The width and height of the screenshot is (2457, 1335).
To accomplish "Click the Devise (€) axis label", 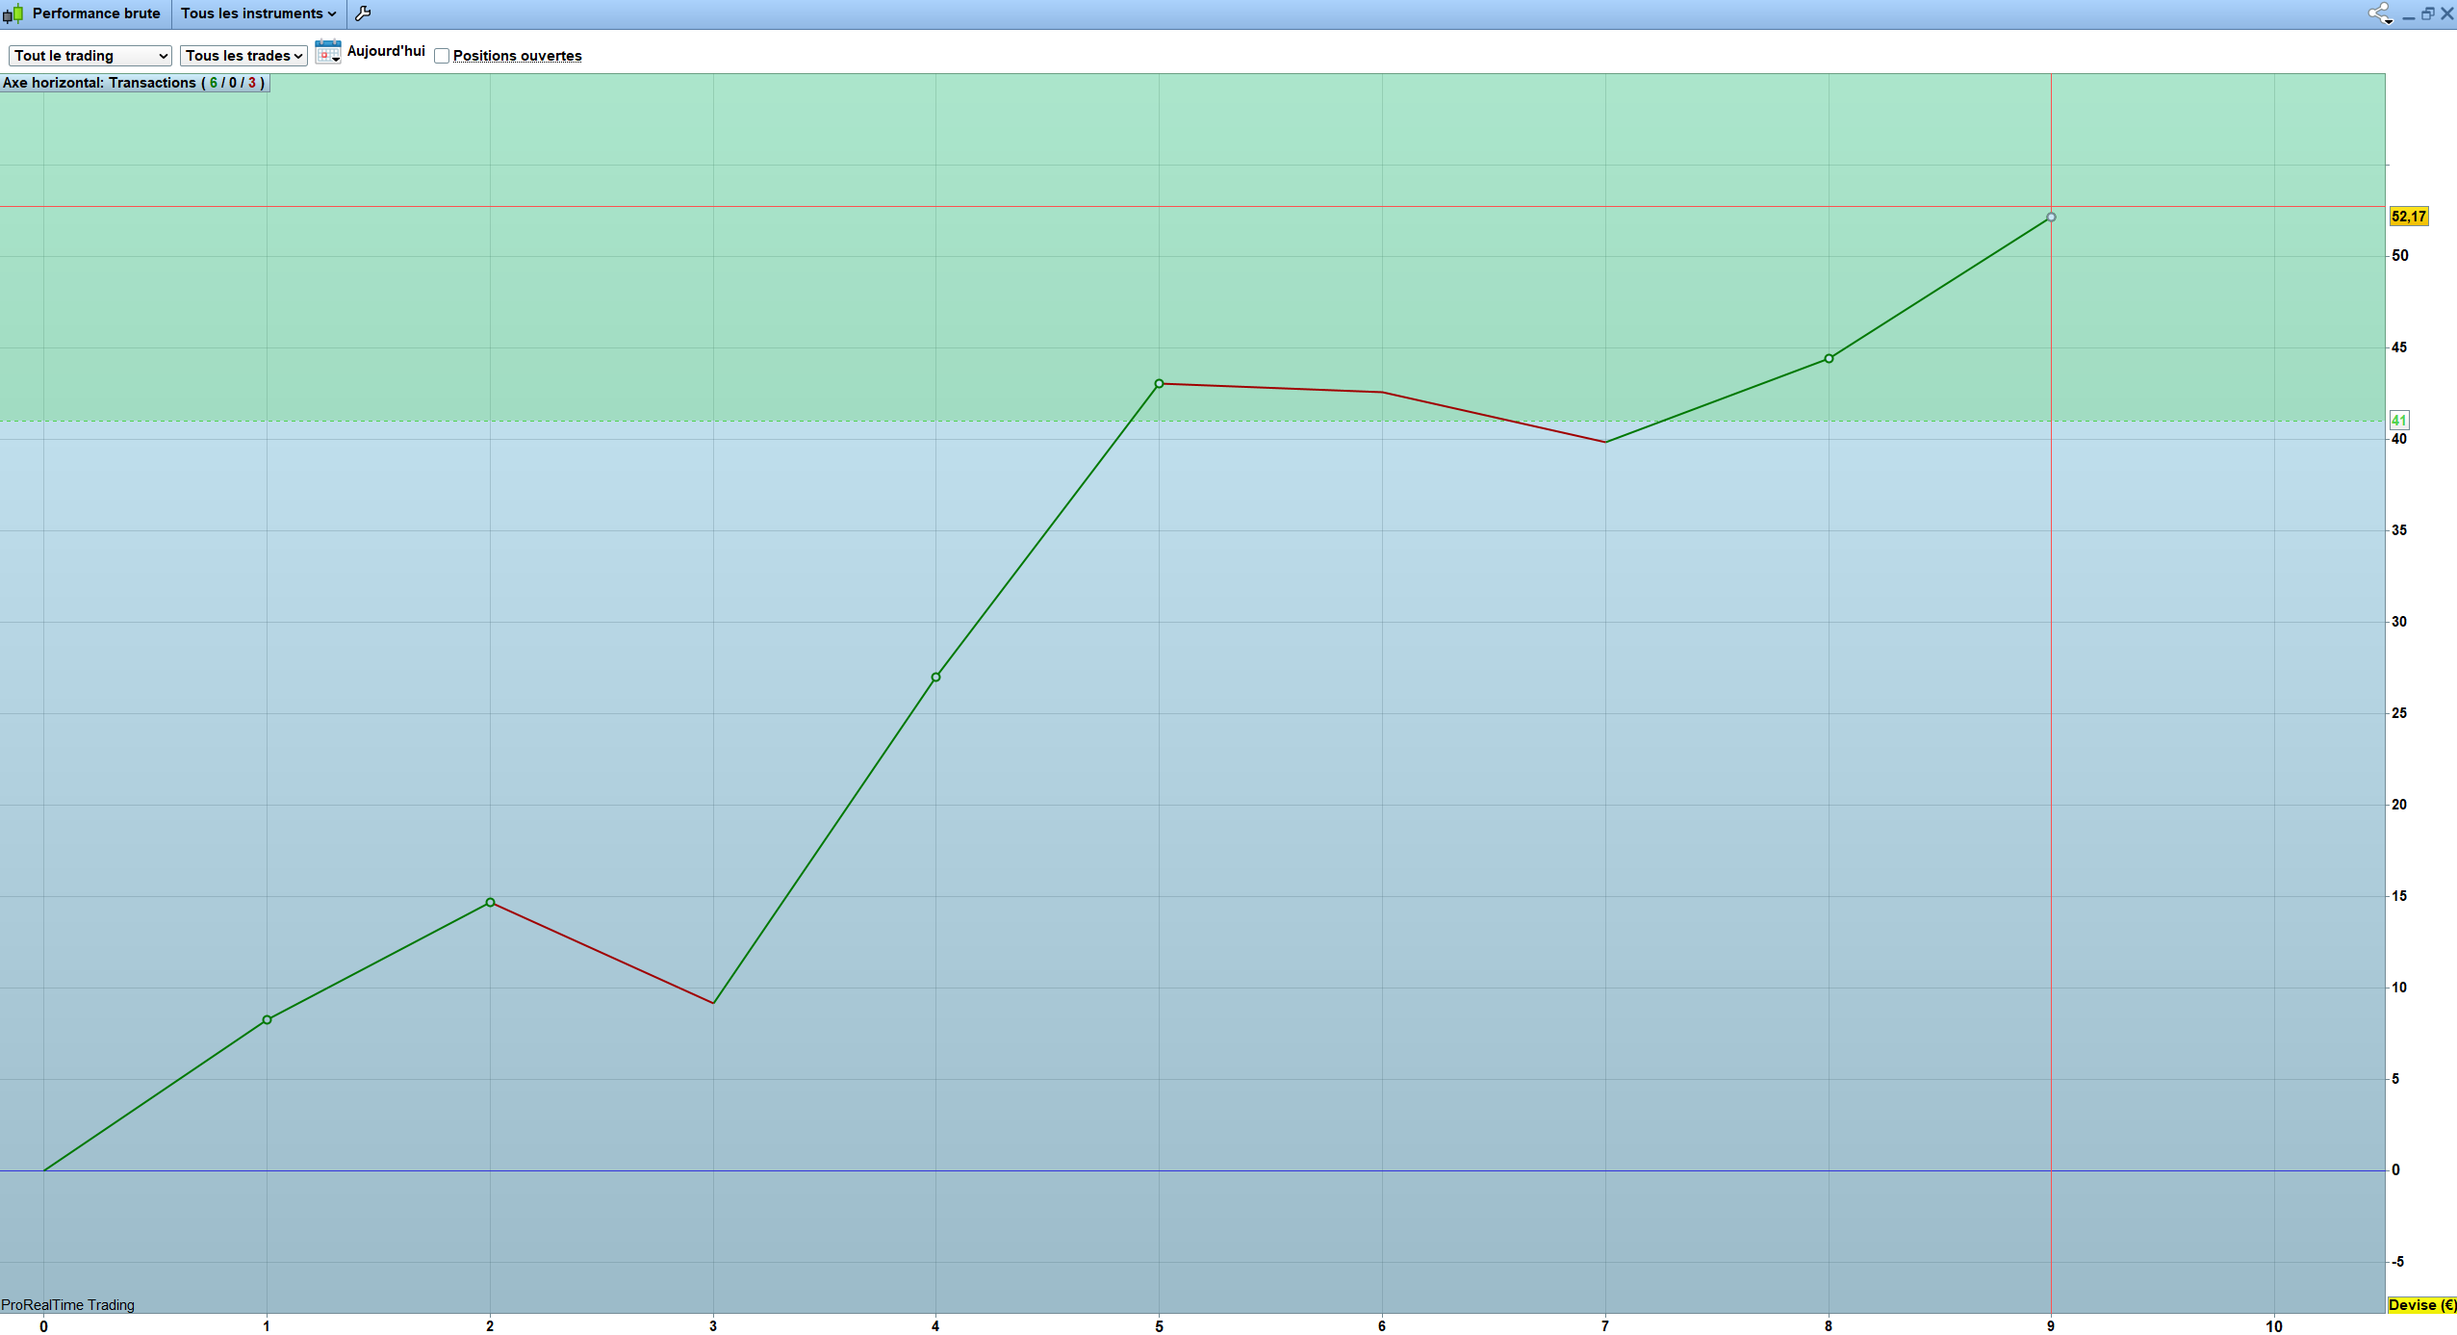I will pos(2421,1305).
